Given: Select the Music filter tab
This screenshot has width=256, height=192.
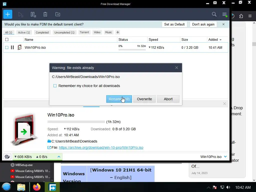Looking at the screenshot, I should click(x=108, y=32).
